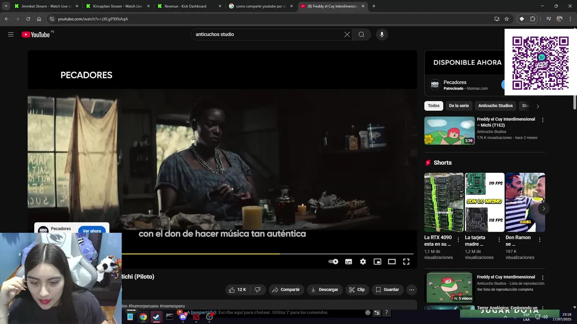
Task: Select the Anticucho Studios chip
Action: (x=495, y=106)
